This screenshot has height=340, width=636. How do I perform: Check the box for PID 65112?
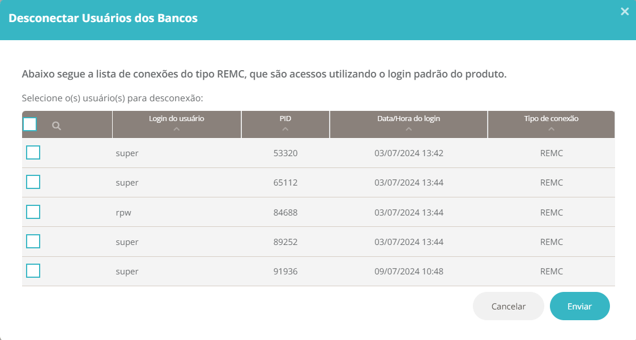[x=33, y=182]
